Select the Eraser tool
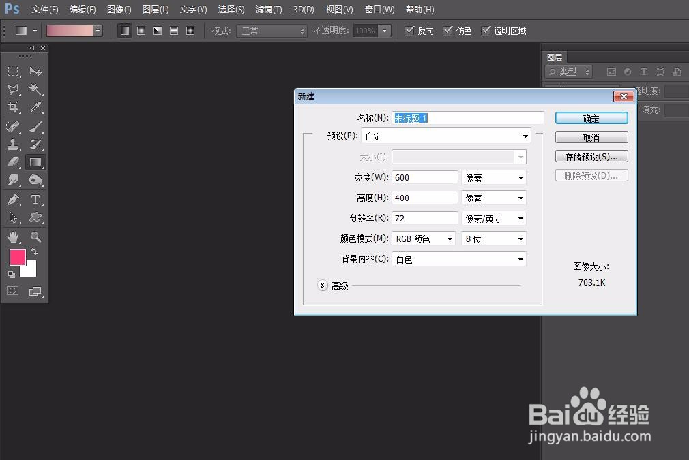Screen dimensions: 689x460 pyautogui.click(x=13, y=162)
